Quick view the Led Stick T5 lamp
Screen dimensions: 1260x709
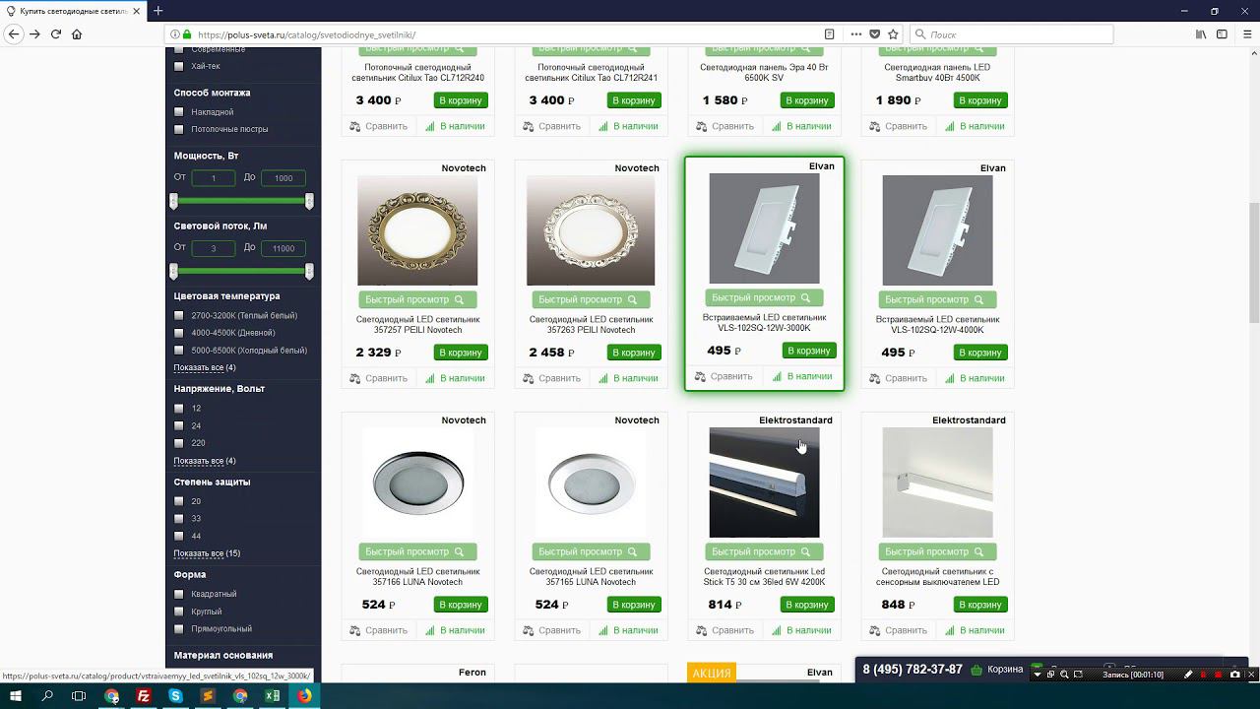[x=764, y=551]
